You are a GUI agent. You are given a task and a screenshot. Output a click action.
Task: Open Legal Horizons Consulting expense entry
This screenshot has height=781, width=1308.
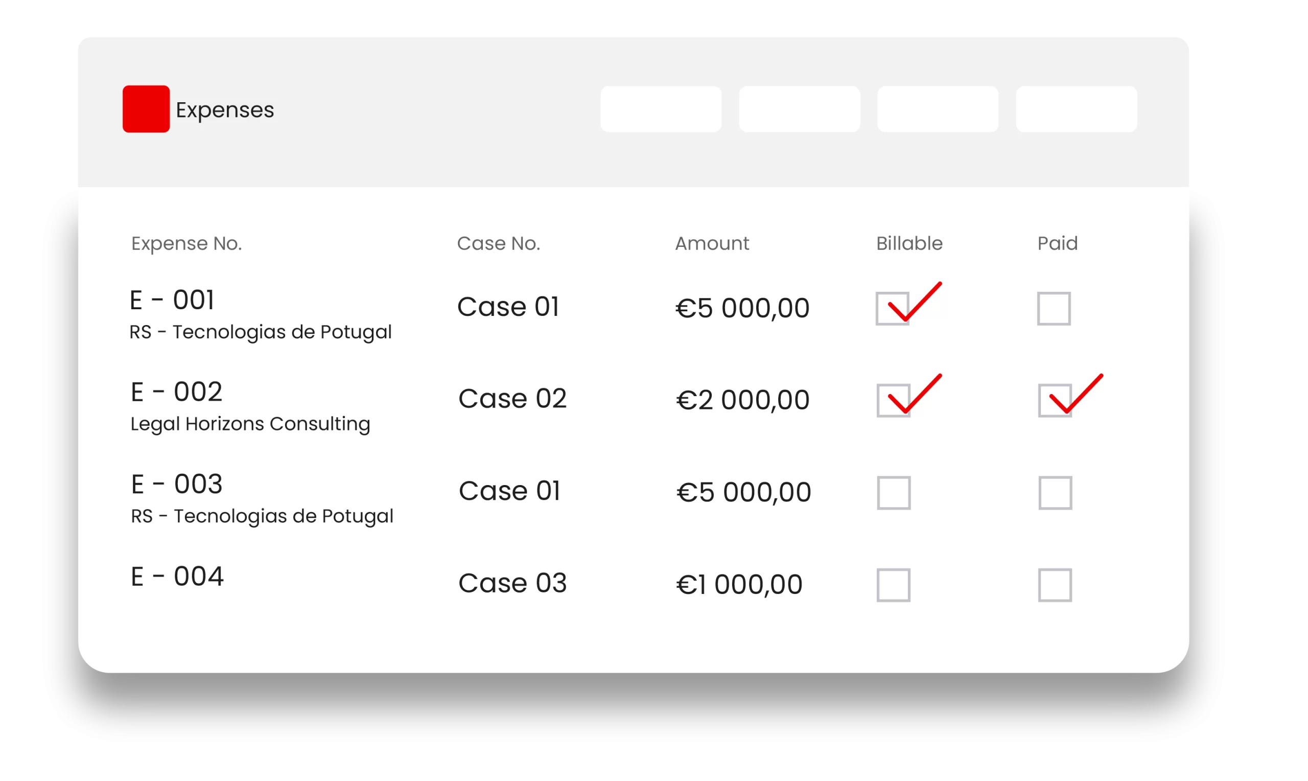[250, 424]
